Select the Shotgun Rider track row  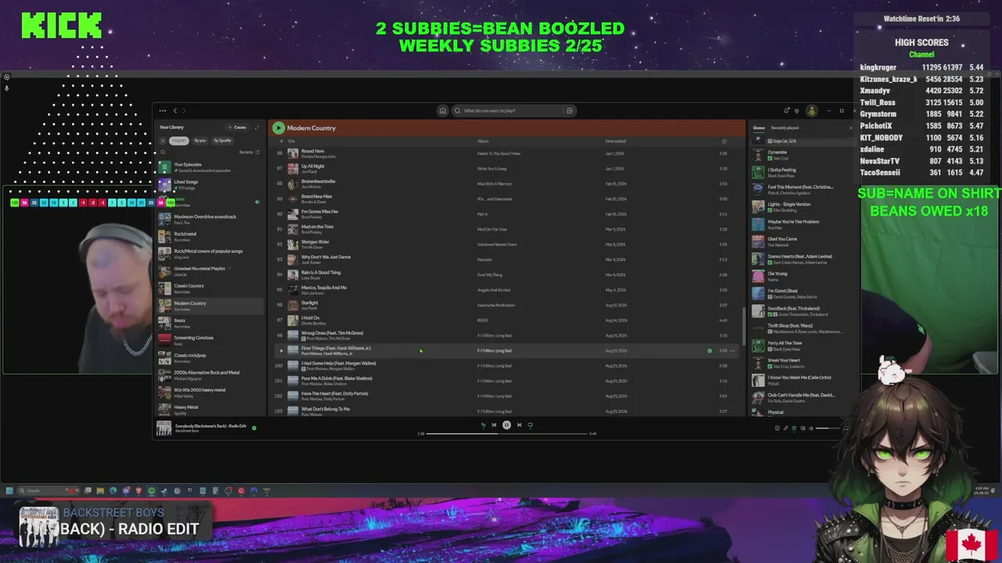click(506, 244)
